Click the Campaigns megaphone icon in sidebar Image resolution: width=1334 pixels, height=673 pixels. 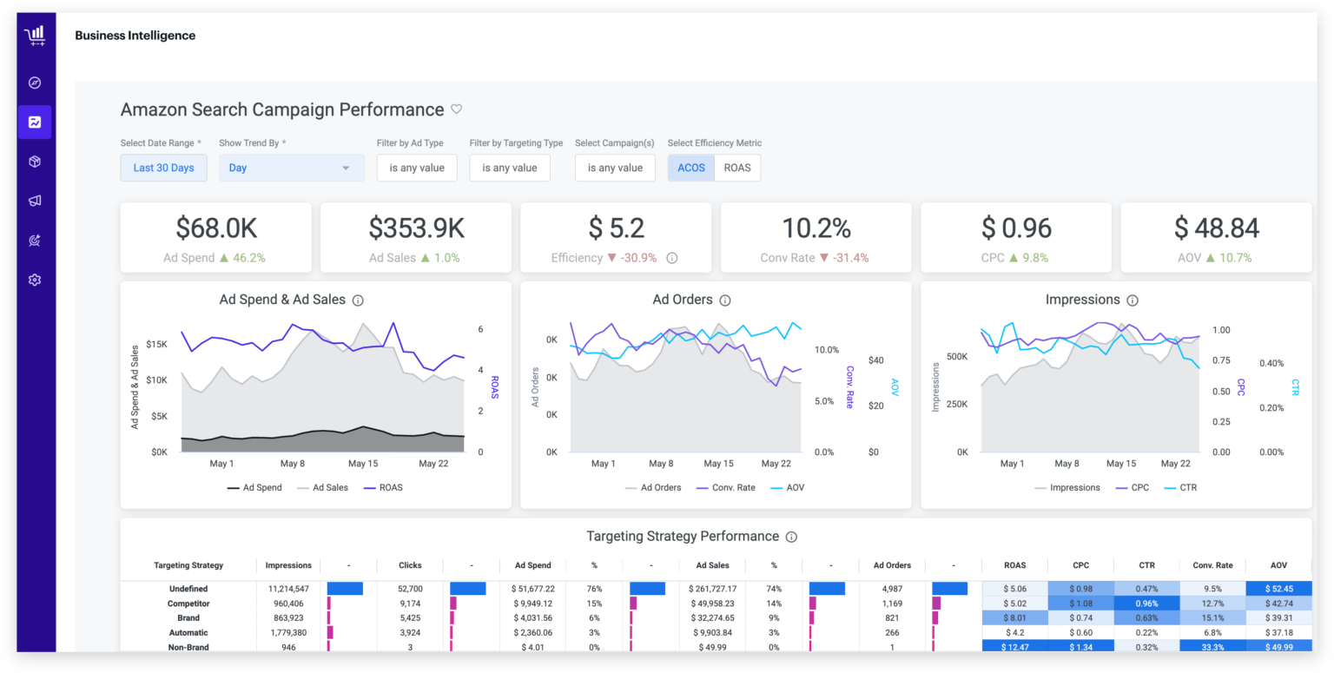pos(34,201)
